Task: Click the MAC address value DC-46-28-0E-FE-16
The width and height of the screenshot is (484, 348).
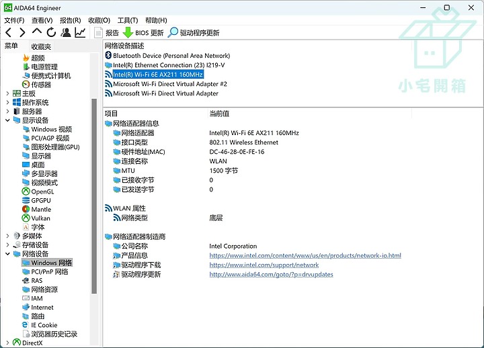Action: [237, 152]
